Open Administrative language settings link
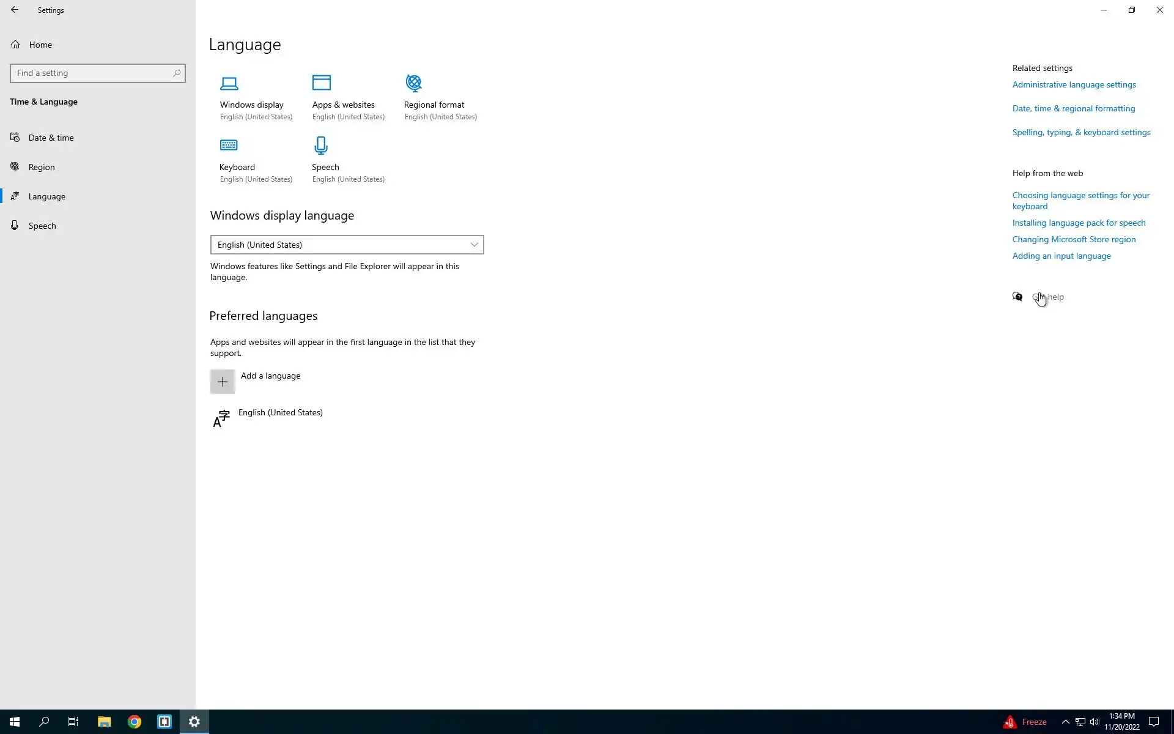Viewport: 1174px width, 734px height. [x=1074, y=85]
